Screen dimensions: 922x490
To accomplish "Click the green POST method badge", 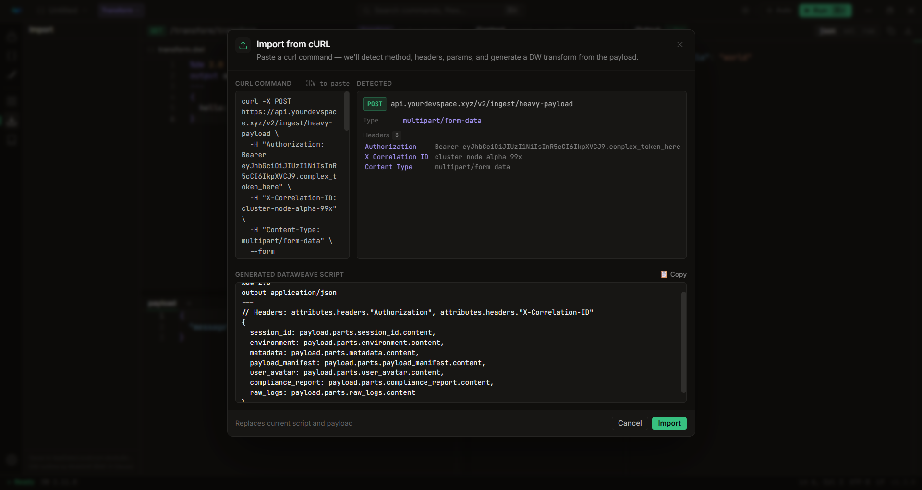I will pyautogui.click(x=375, y=104).
